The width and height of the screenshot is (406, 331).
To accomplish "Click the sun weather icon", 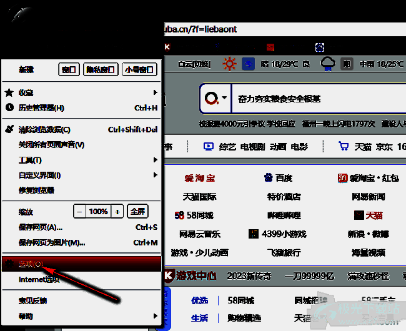I will tap(230, 64).
